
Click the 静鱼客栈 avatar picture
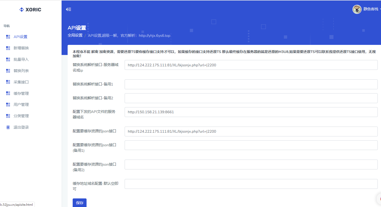point(357,9)
